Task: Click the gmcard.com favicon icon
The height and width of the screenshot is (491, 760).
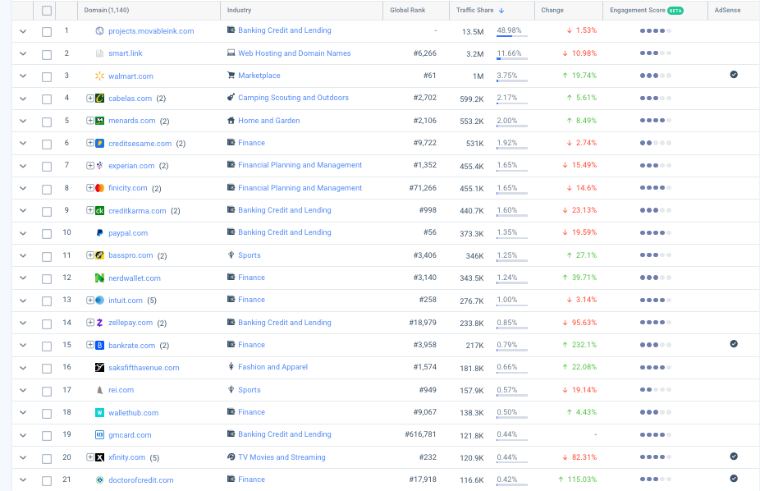Action: 99,435
